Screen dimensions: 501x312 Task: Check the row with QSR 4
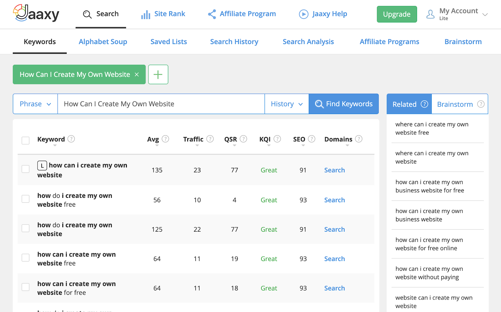click(26, 199)
